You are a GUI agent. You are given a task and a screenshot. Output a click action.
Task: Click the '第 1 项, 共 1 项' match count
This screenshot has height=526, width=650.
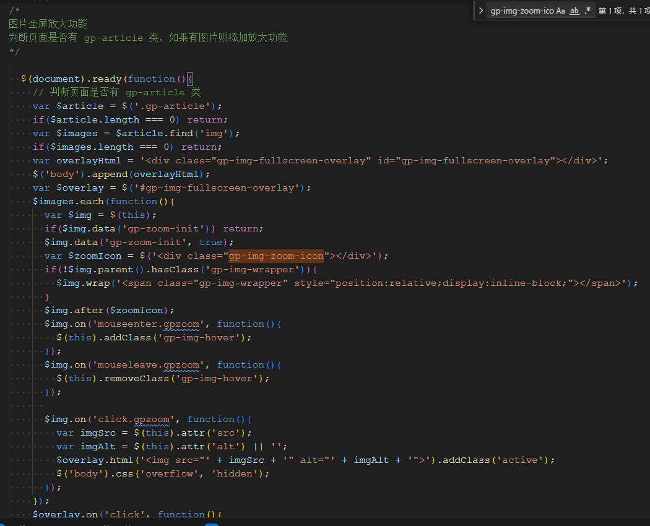pos(624,11)
